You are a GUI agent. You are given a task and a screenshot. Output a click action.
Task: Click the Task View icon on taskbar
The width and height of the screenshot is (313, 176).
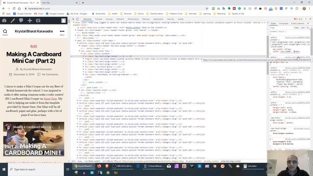click(67, 169)
